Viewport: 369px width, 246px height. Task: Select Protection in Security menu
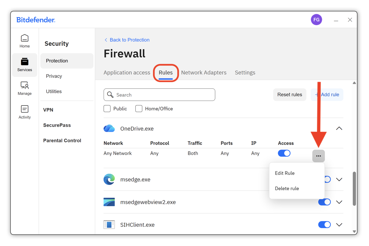point(67,61)
